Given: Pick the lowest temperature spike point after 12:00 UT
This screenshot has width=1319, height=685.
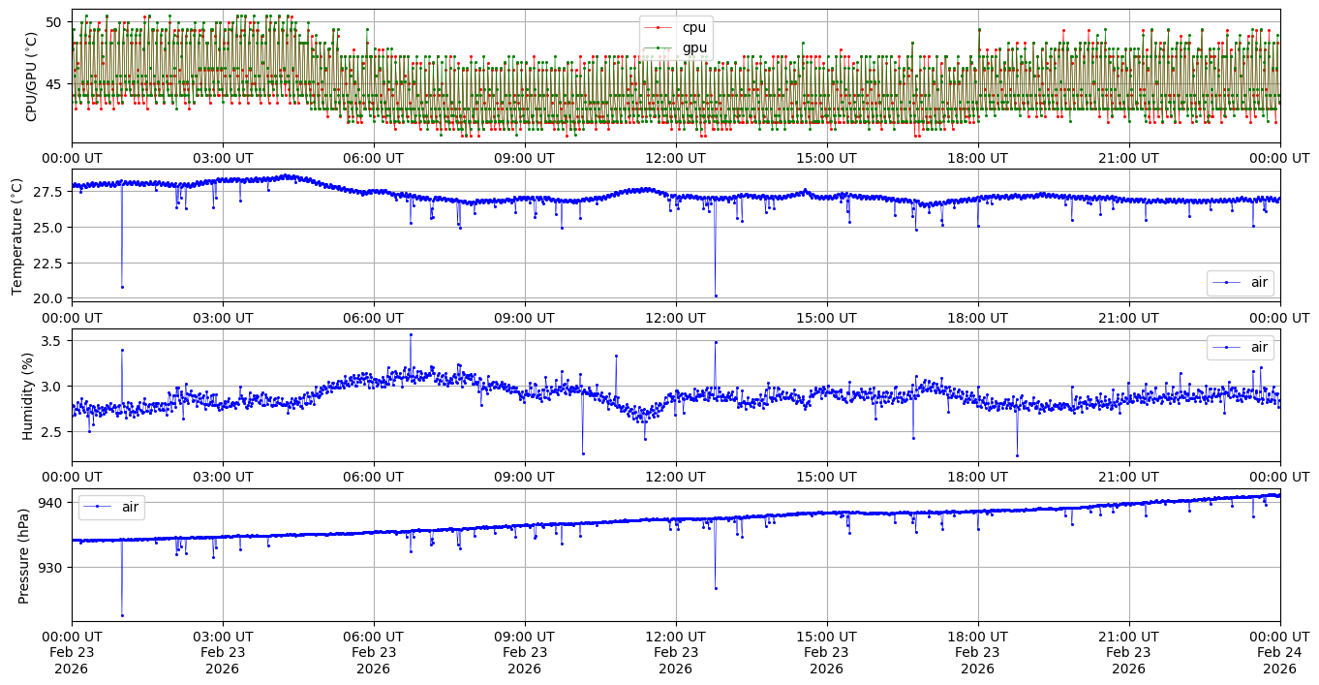Looking at the screenshot, I should coord(716,296).
